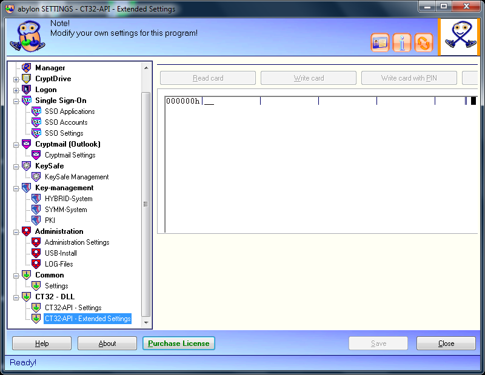Click the tree panel scrollbar thumb
This screenshot has width=485, height=375.
(x=146, y=204)
